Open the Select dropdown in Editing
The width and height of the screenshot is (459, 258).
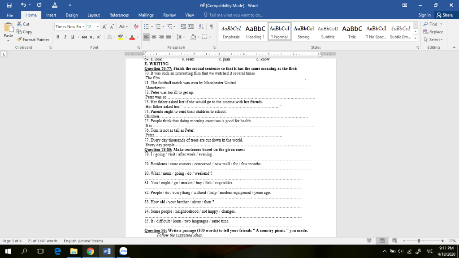tap(433, 39)
